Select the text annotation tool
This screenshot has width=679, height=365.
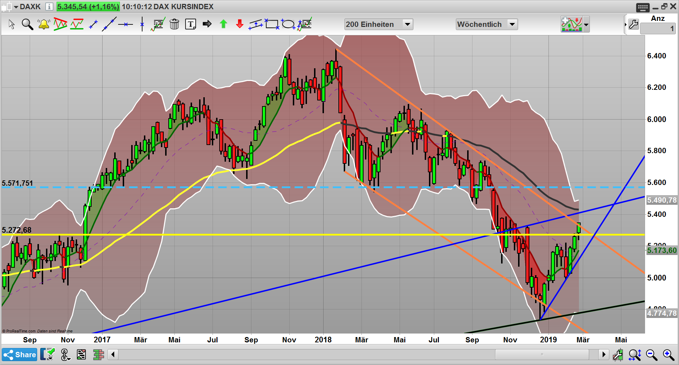tap(191, 24)
